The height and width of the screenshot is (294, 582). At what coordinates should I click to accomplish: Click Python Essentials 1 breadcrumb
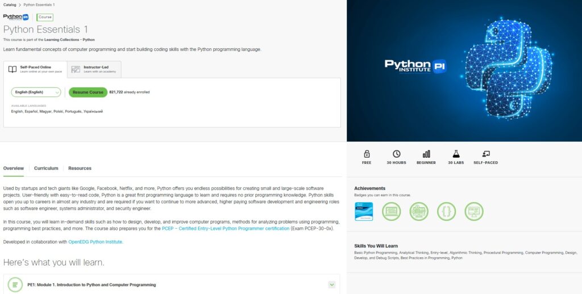(x=39, y=5)
